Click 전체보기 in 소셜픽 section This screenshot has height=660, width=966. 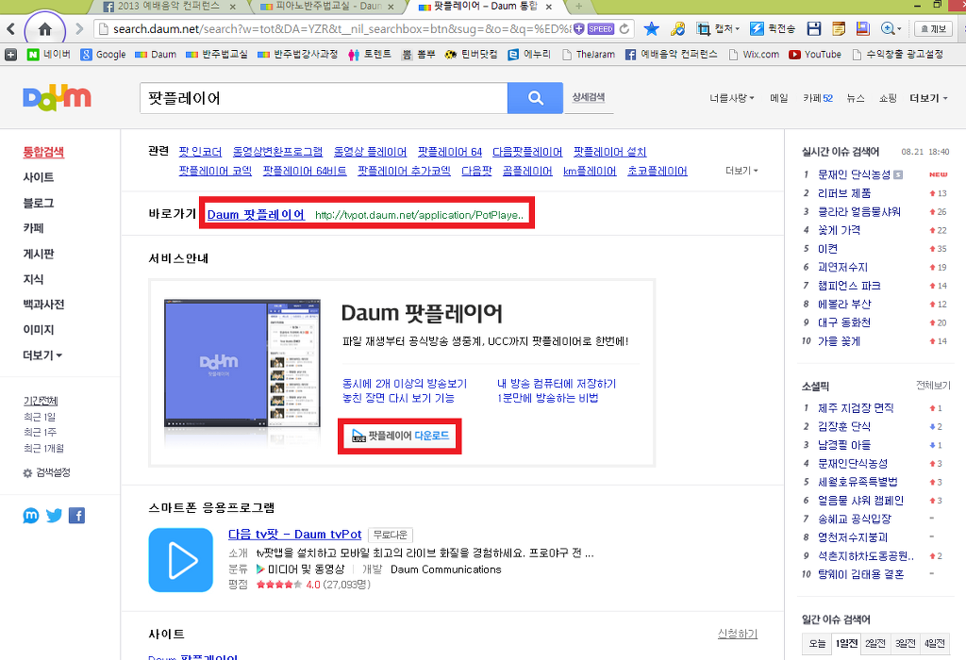click(933, 386)
